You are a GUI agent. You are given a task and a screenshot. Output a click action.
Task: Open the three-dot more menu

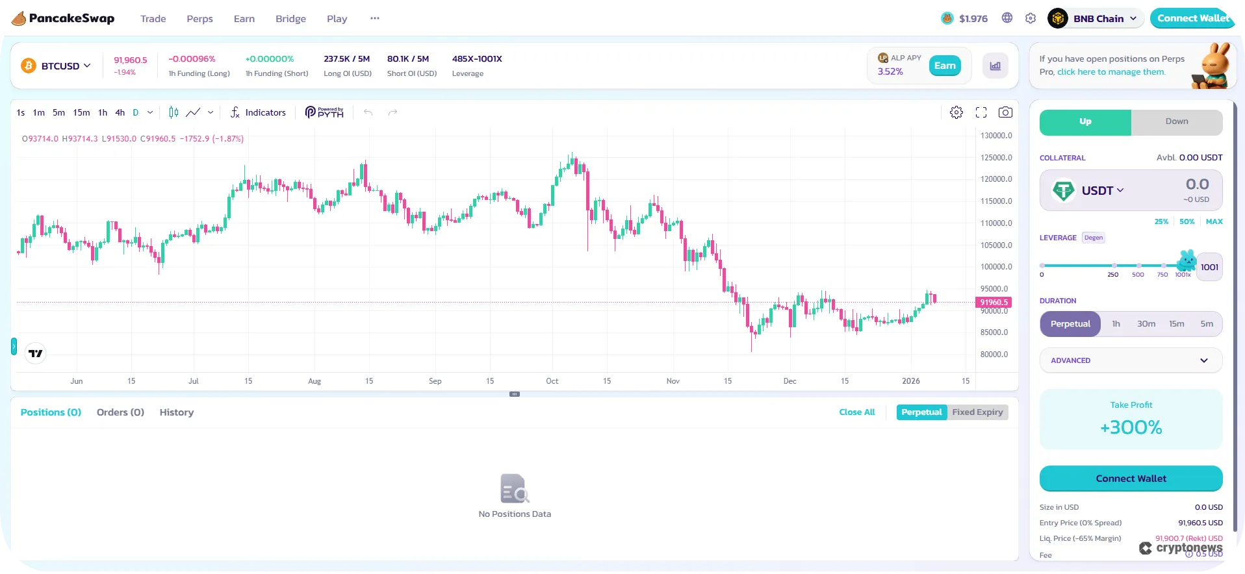375,18
